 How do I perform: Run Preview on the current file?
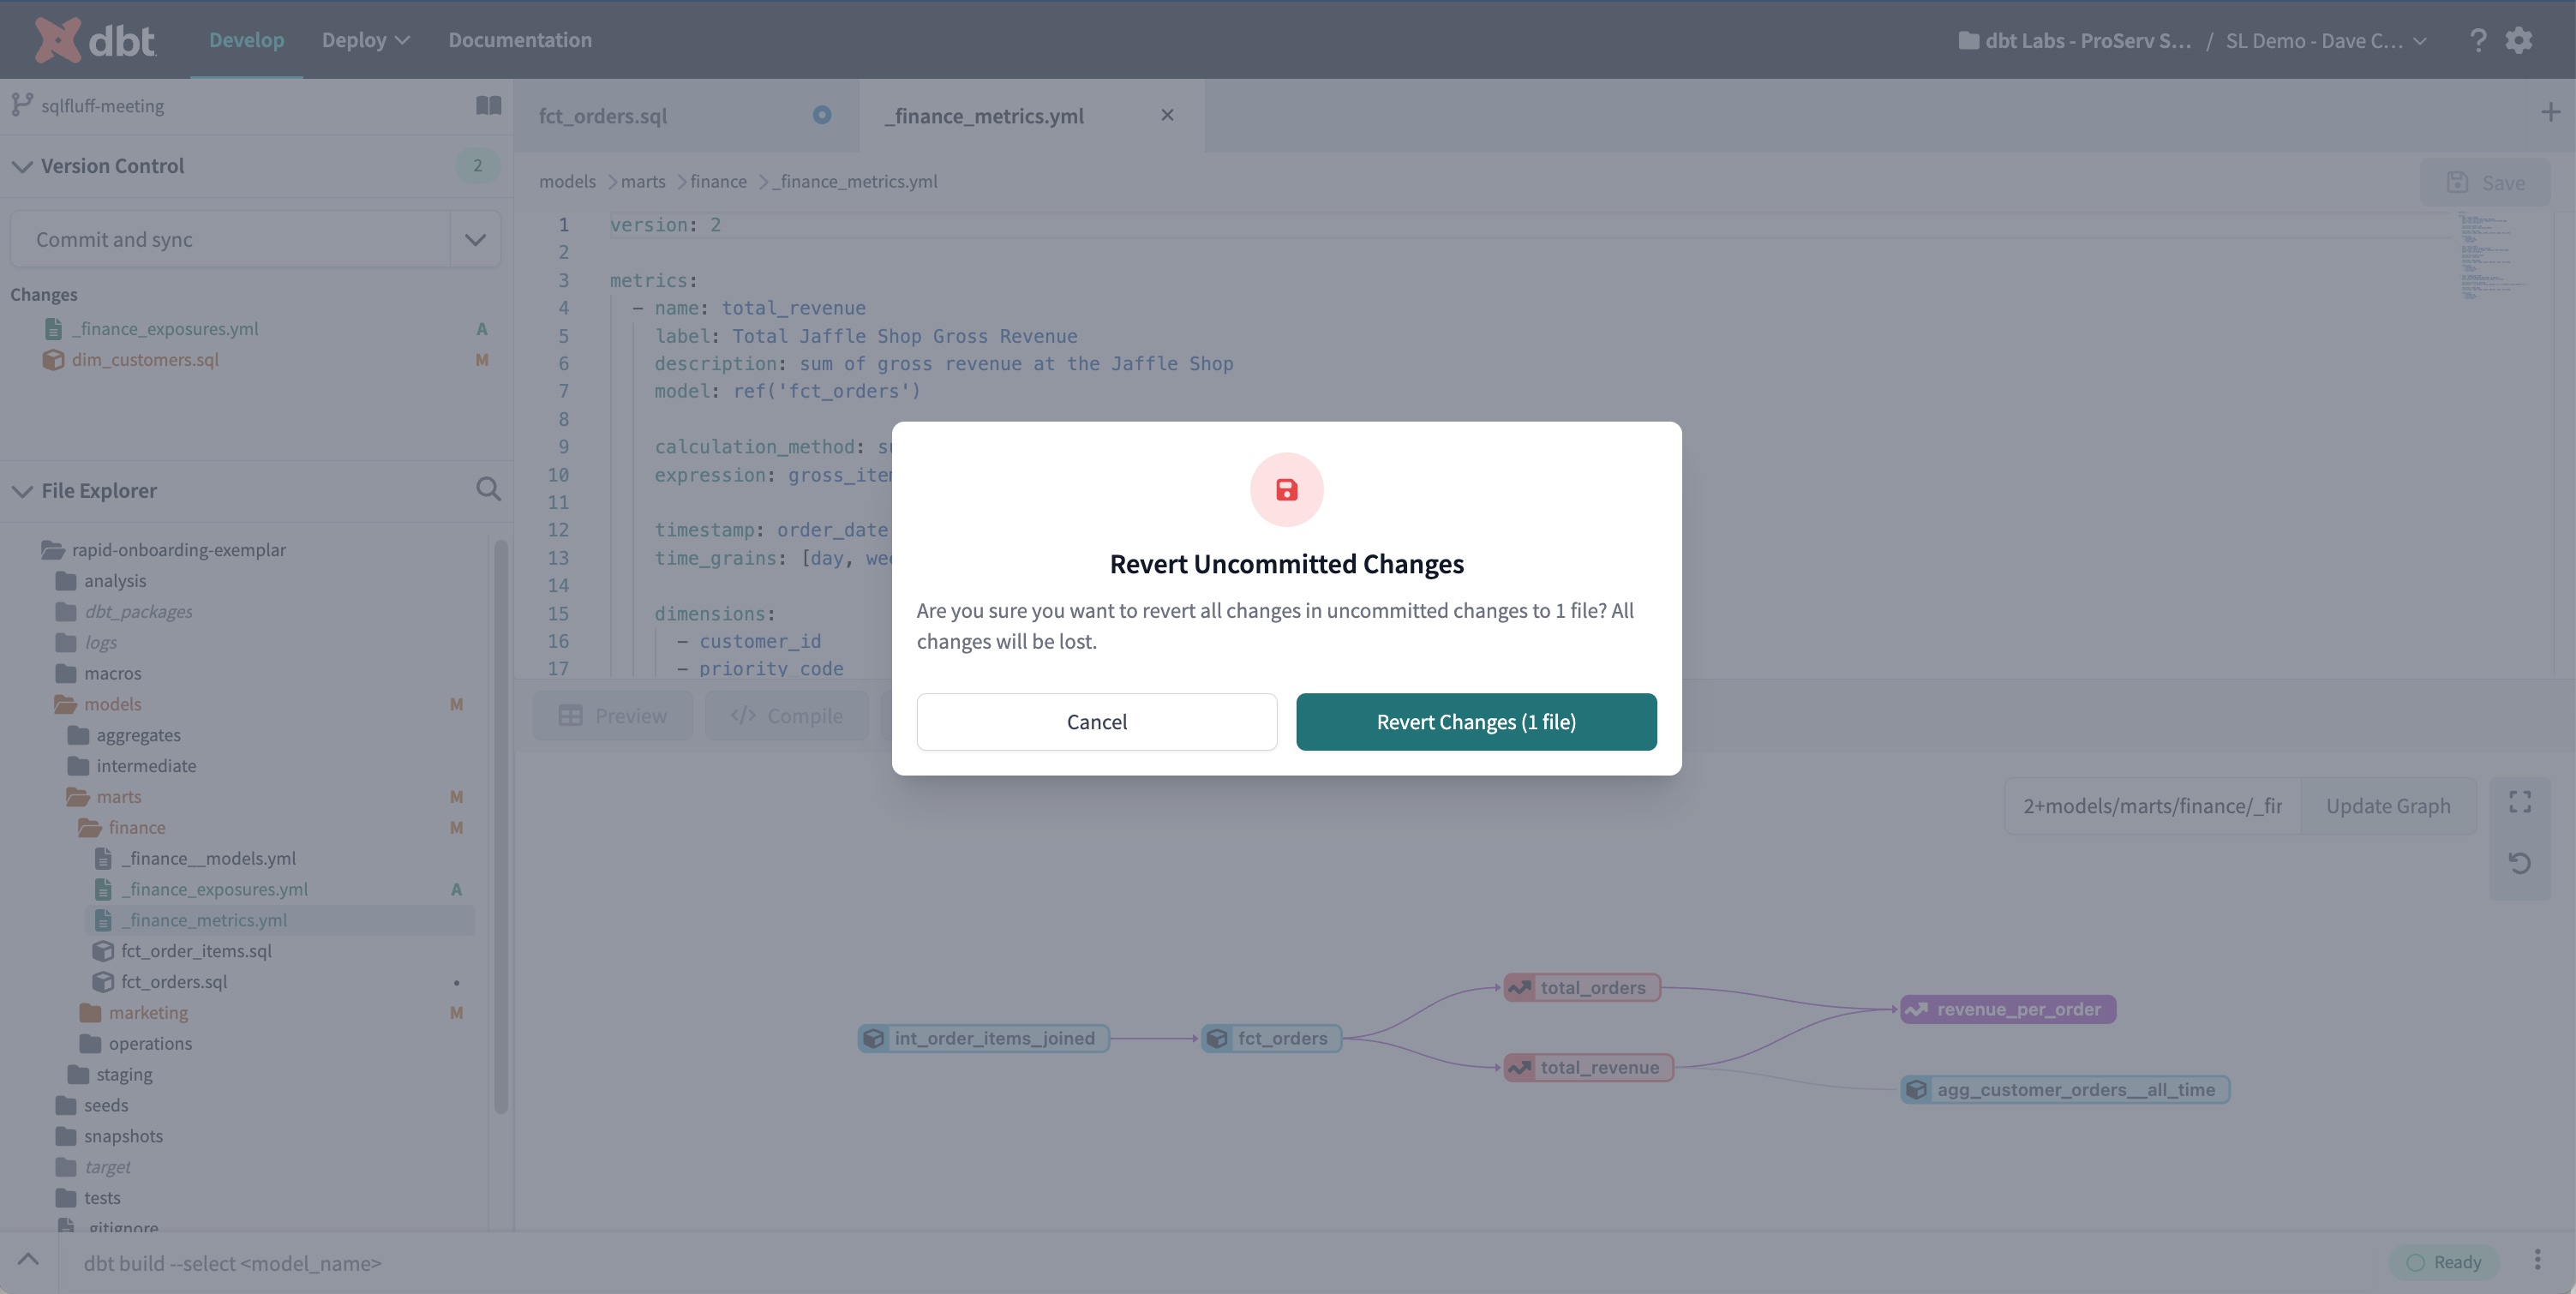613,716
